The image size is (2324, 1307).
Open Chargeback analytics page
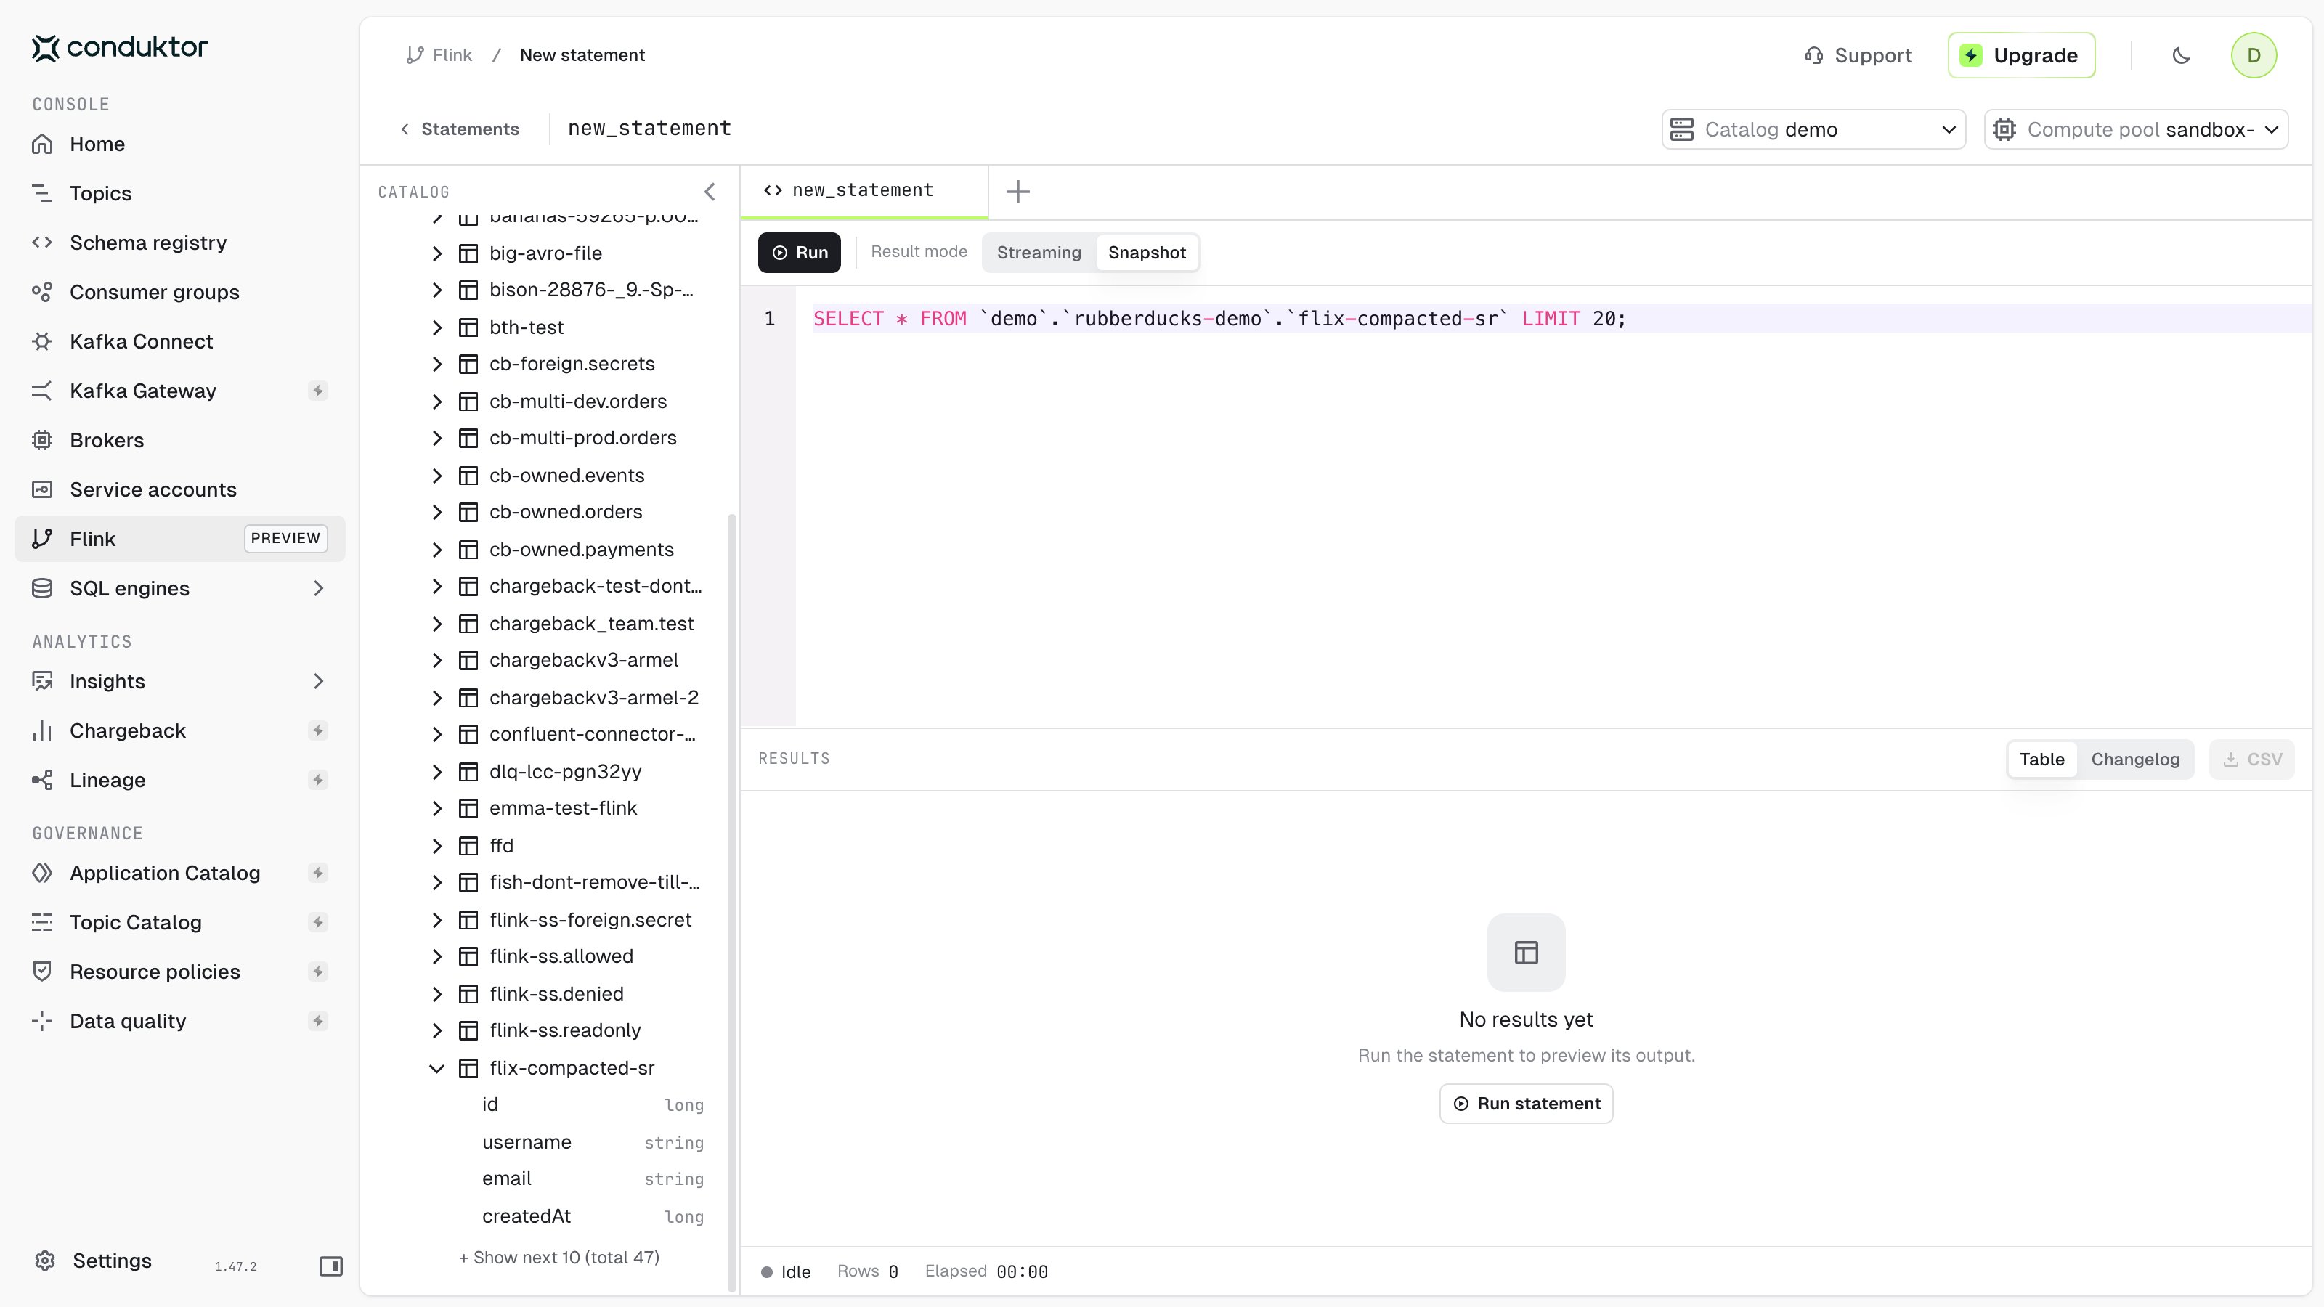179,730
